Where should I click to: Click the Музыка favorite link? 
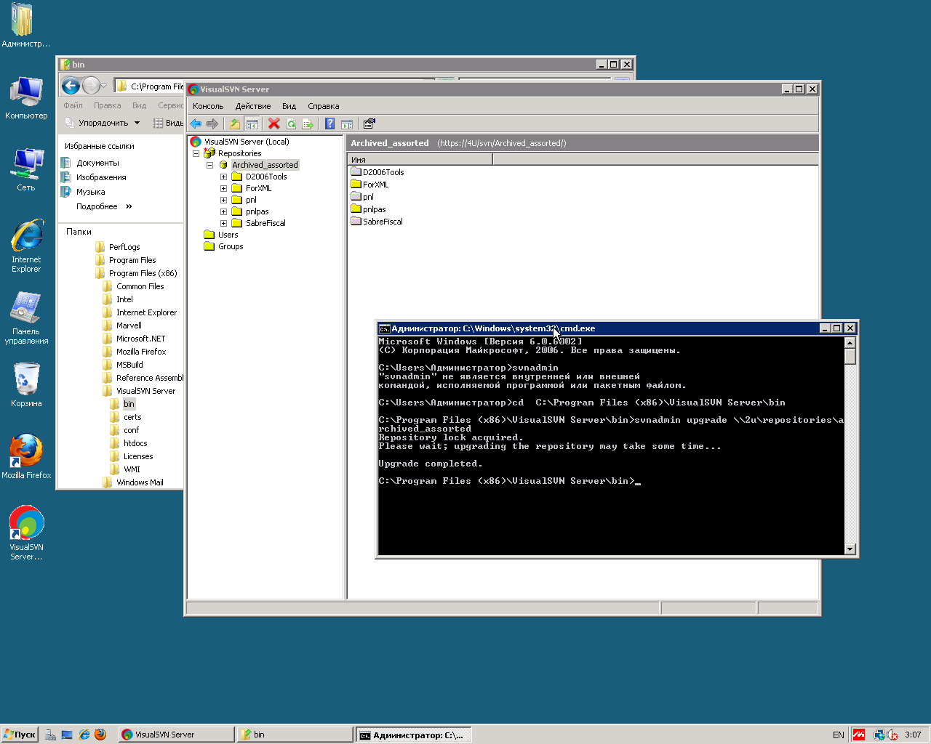(x=90, y=192)
